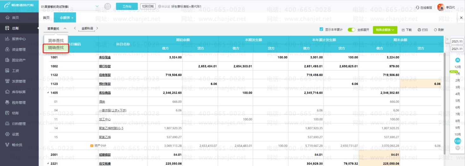Open 银行存款 subject link
465x166 pixels.
click(105, 66)
